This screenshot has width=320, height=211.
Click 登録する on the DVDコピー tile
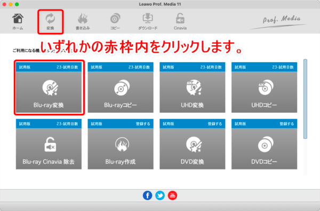(x=287, y=124)
